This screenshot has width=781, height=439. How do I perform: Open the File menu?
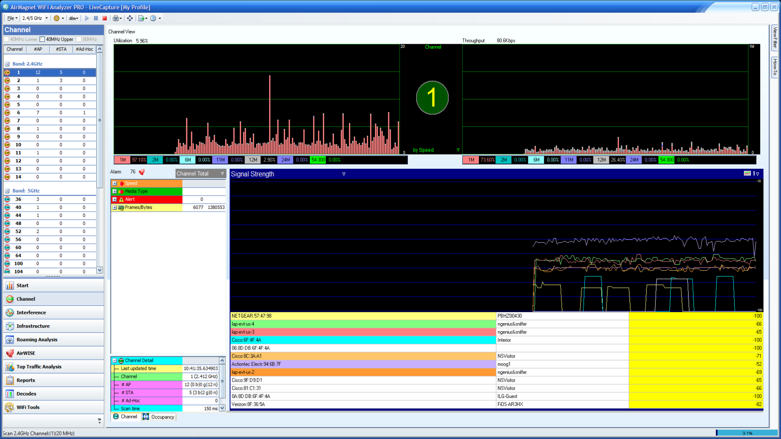tap(11, 18)
